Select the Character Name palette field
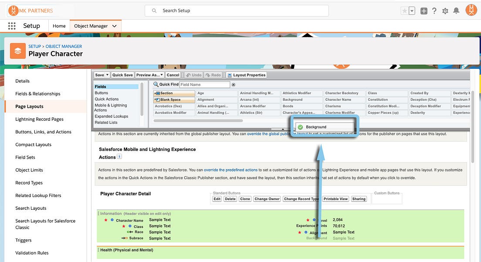481x262 pixels. tap(345, 100)
